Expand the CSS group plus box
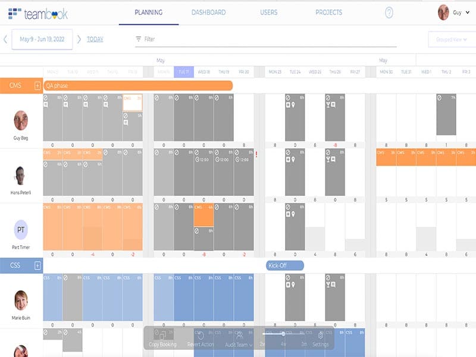 pyautogui.click(x=37, y=265)
